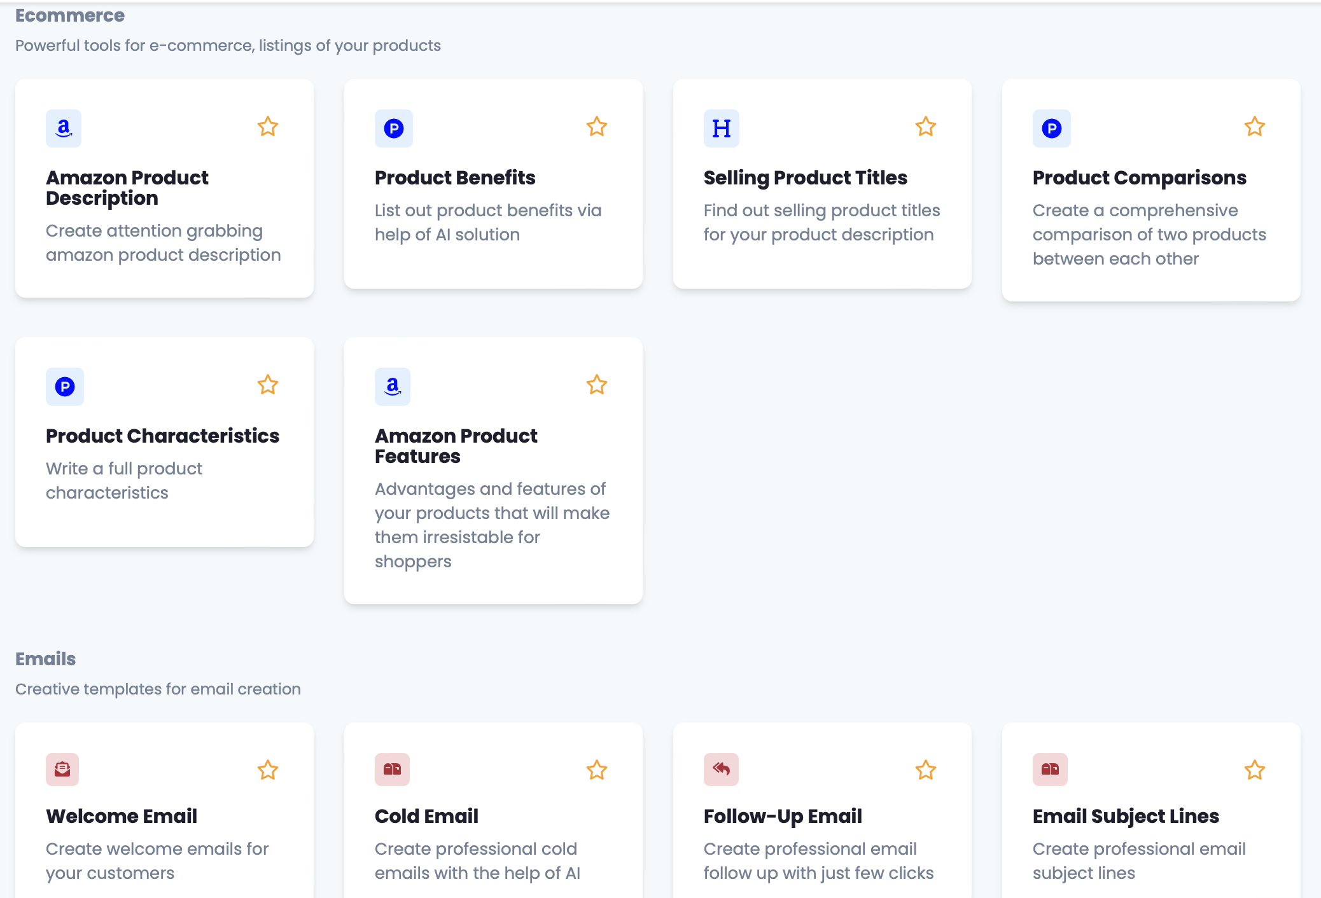Click the mailbox icon on Email Subject Lines card
The width and height of the screenshot is (1321, 898).
click(x=1050, y=770)
